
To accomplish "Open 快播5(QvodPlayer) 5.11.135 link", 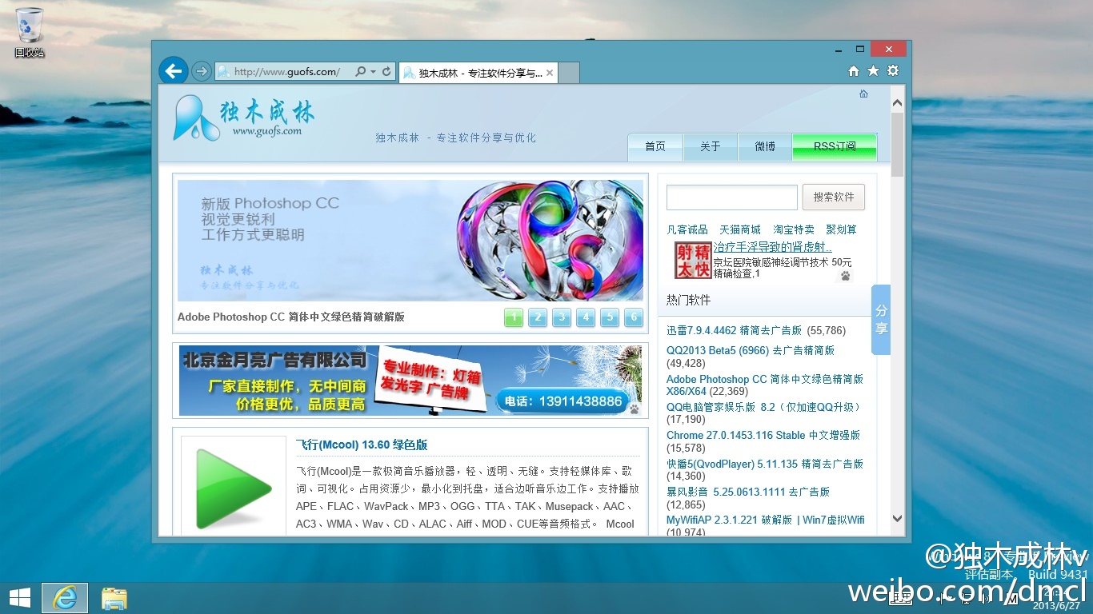I will pyautogui.click(x=765, y=464).
